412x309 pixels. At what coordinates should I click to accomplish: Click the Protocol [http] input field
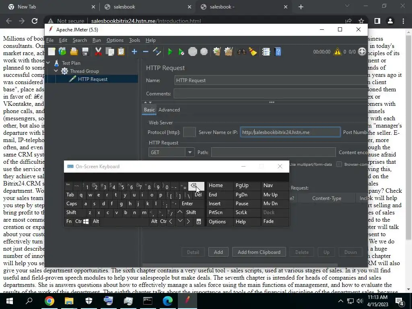tap(189, 132)
